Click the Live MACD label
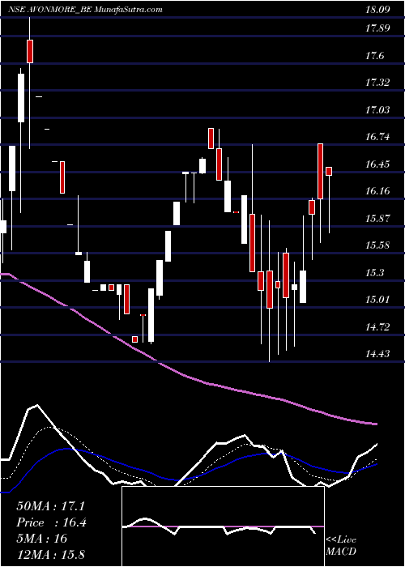The height and width of the screenshot is (567, 405). pos(341,546)
